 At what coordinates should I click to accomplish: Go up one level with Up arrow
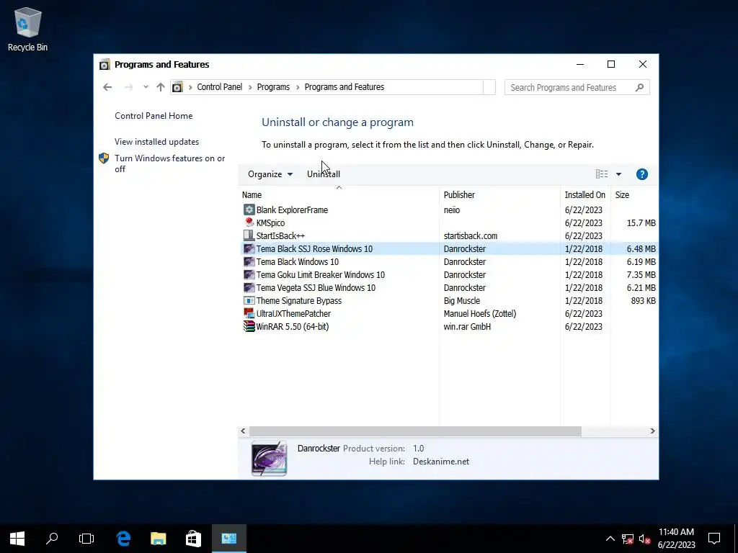click(161, 87)
